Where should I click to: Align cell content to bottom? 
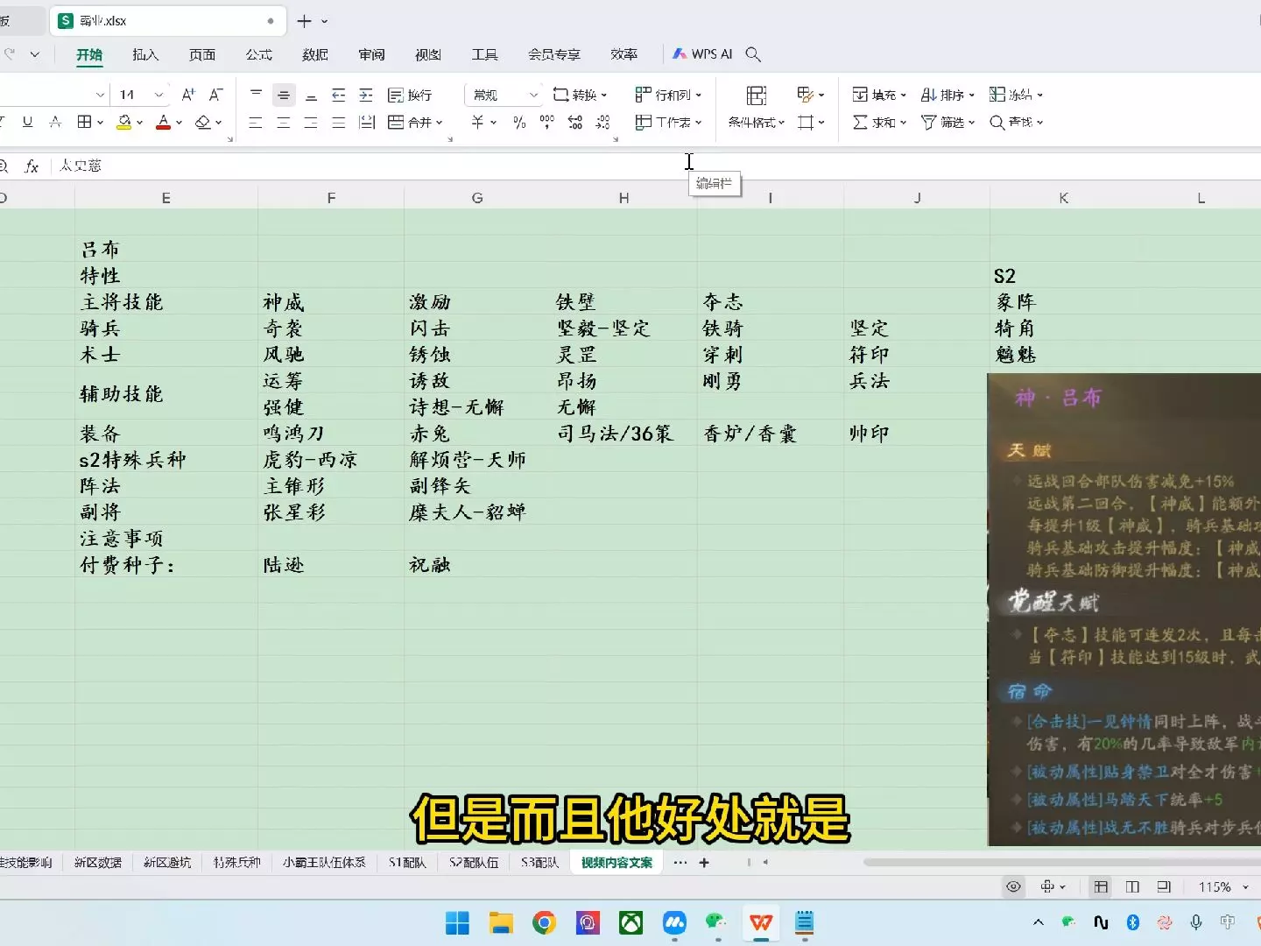click(311, 95)
